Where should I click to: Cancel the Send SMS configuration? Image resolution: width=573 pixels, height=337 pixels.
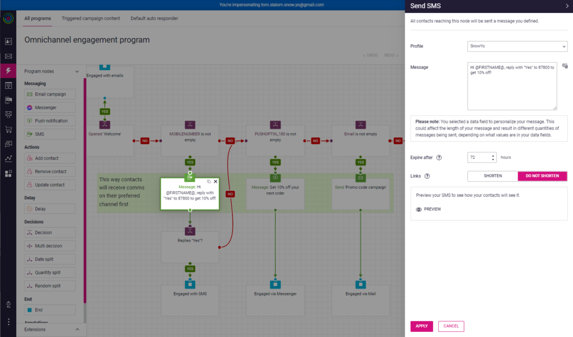(x=450, y=326)
